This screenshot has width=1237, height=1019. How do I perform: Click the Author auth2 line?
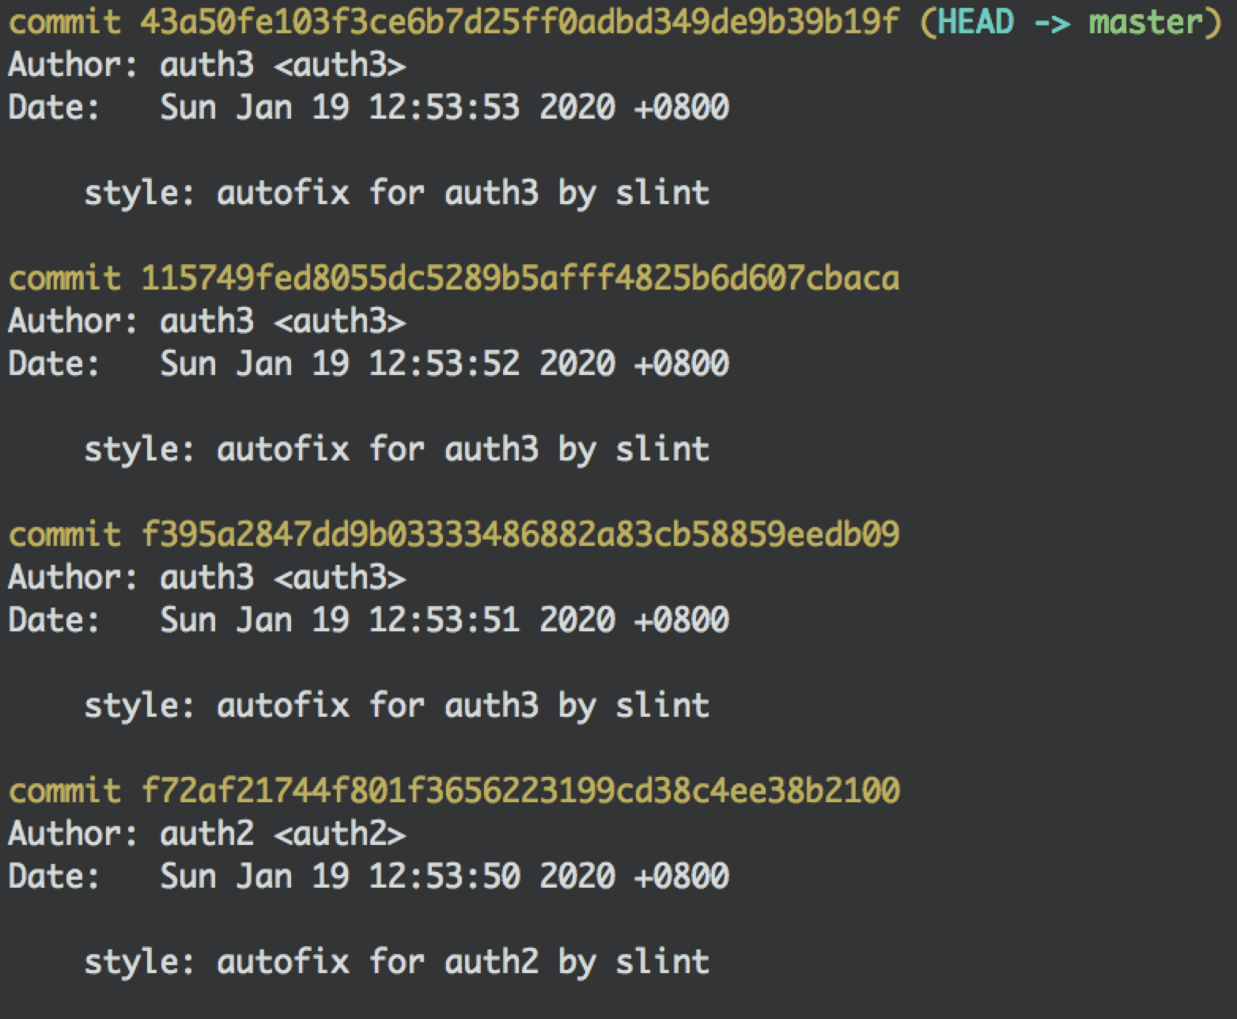point(207,834)
